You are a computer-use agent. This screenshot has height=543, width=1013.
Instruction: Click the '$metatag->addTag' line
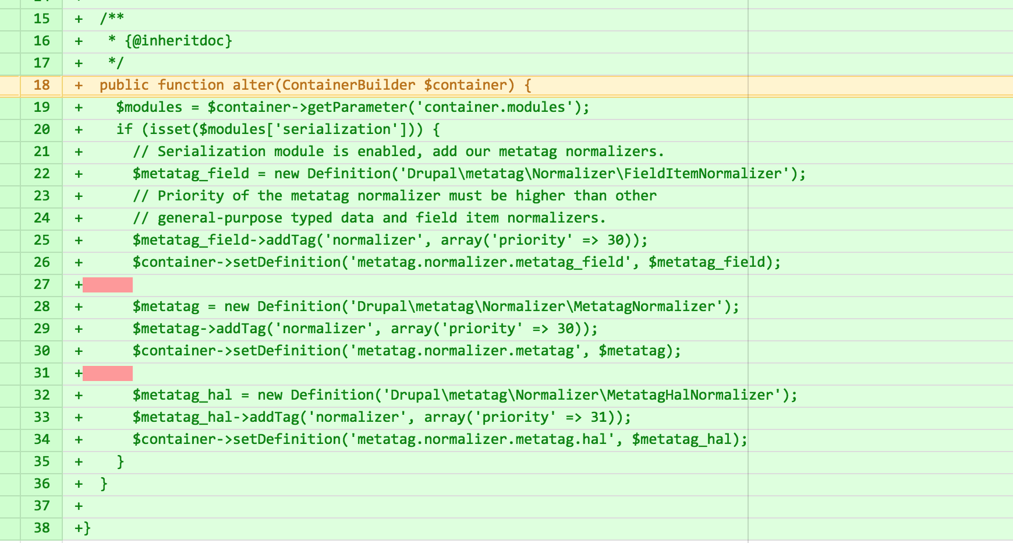click(365, 329)
